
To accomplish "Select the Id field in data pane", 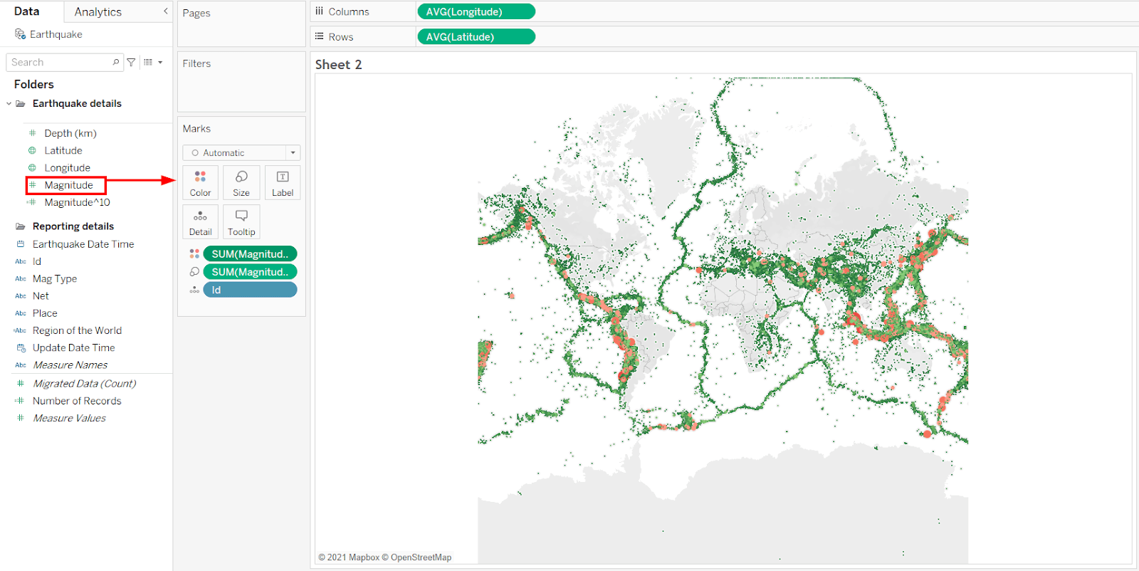I will coord(37,261).
